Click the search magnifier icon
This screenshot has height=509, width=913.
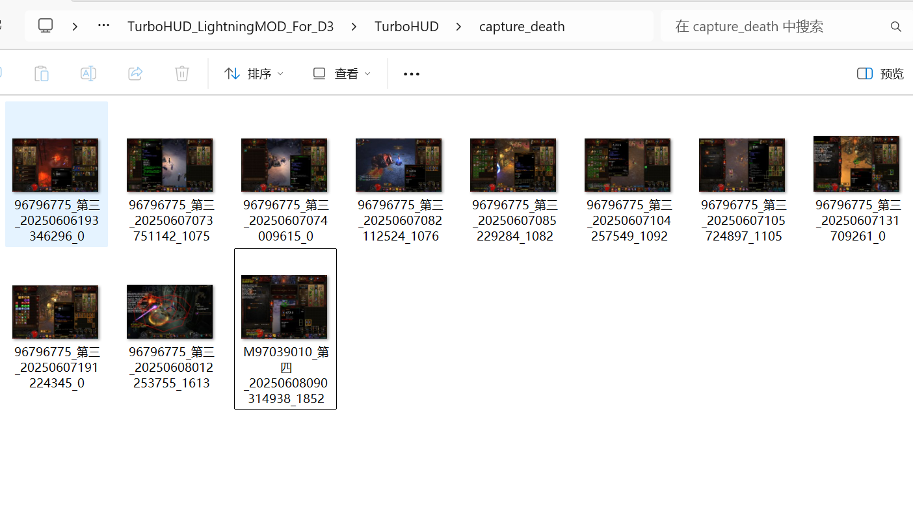coord(895,26)
